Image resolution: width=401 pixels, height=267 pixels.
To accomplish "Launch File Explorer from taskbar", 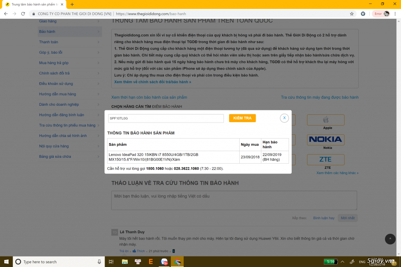I will [125, 262].
